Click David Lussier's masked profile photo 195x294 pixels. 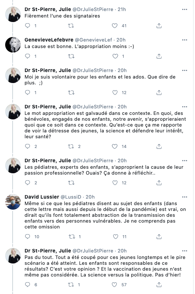pos(13,202)
